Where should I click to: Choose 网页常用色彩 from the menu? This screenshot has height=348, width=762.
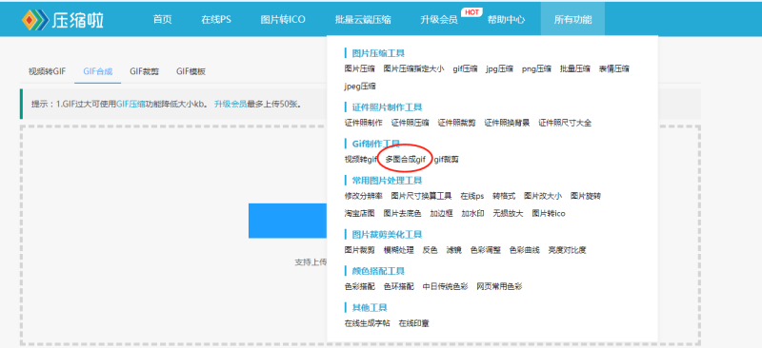click(499, 286)
